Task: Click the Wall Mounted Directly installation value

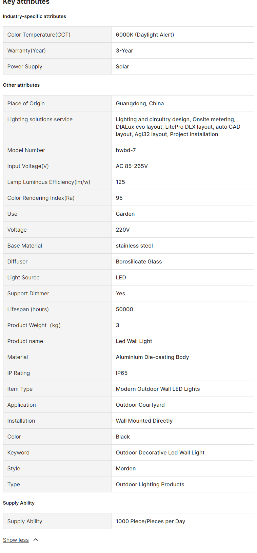Action: [144, 421]
